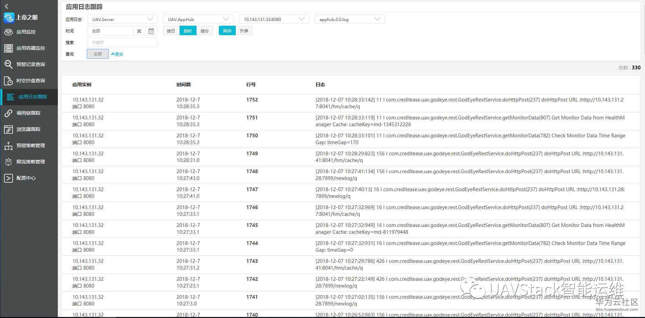Click line number 1745
The image size is (645, 318).
tap(252, 225)
